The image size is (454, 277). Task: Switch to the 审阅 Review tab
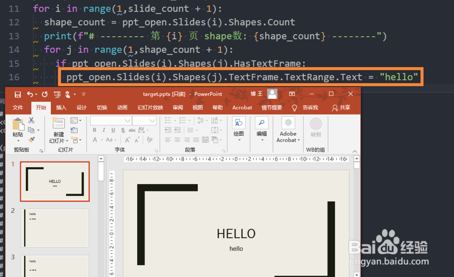tap(178, 108)
